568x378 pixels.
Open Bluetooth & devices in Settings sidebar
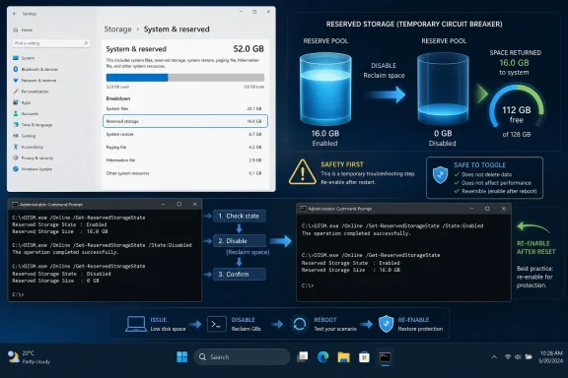(35, 69)
